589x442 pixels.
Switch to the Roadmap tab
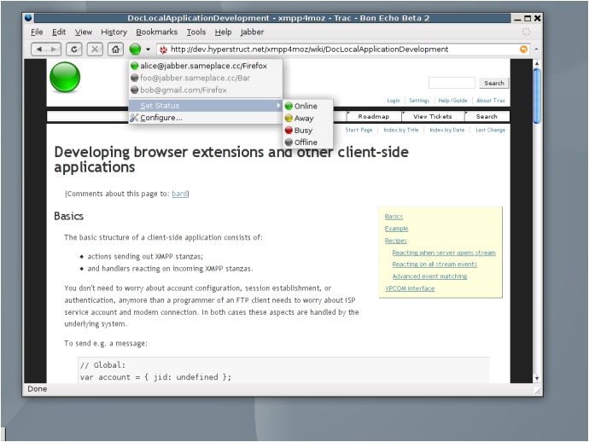[x=373, y=116]
